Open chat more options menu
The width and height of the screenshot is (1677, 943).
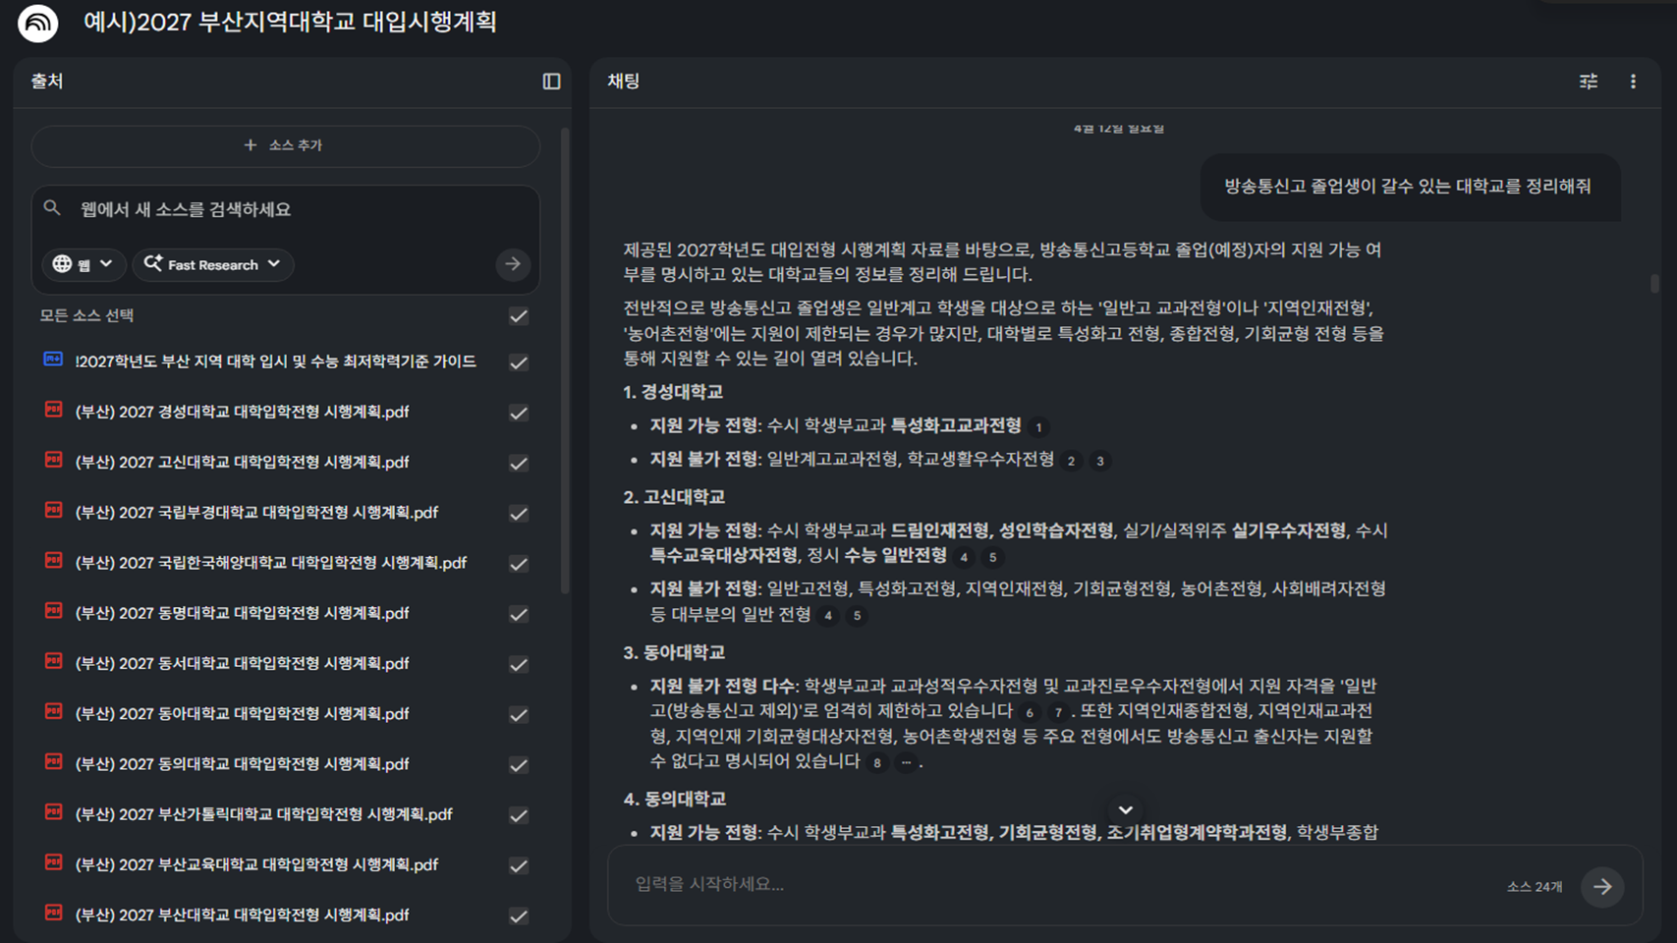1633,82
